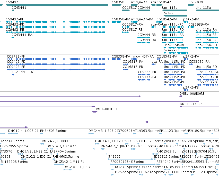Open transcript CG9492-RE
The height and width of the screenshot is (176, 219).
click(x=15, y=30)
